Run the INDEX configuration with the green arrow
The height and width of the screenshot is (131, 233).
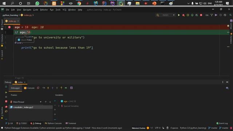[x=179, y=15]
